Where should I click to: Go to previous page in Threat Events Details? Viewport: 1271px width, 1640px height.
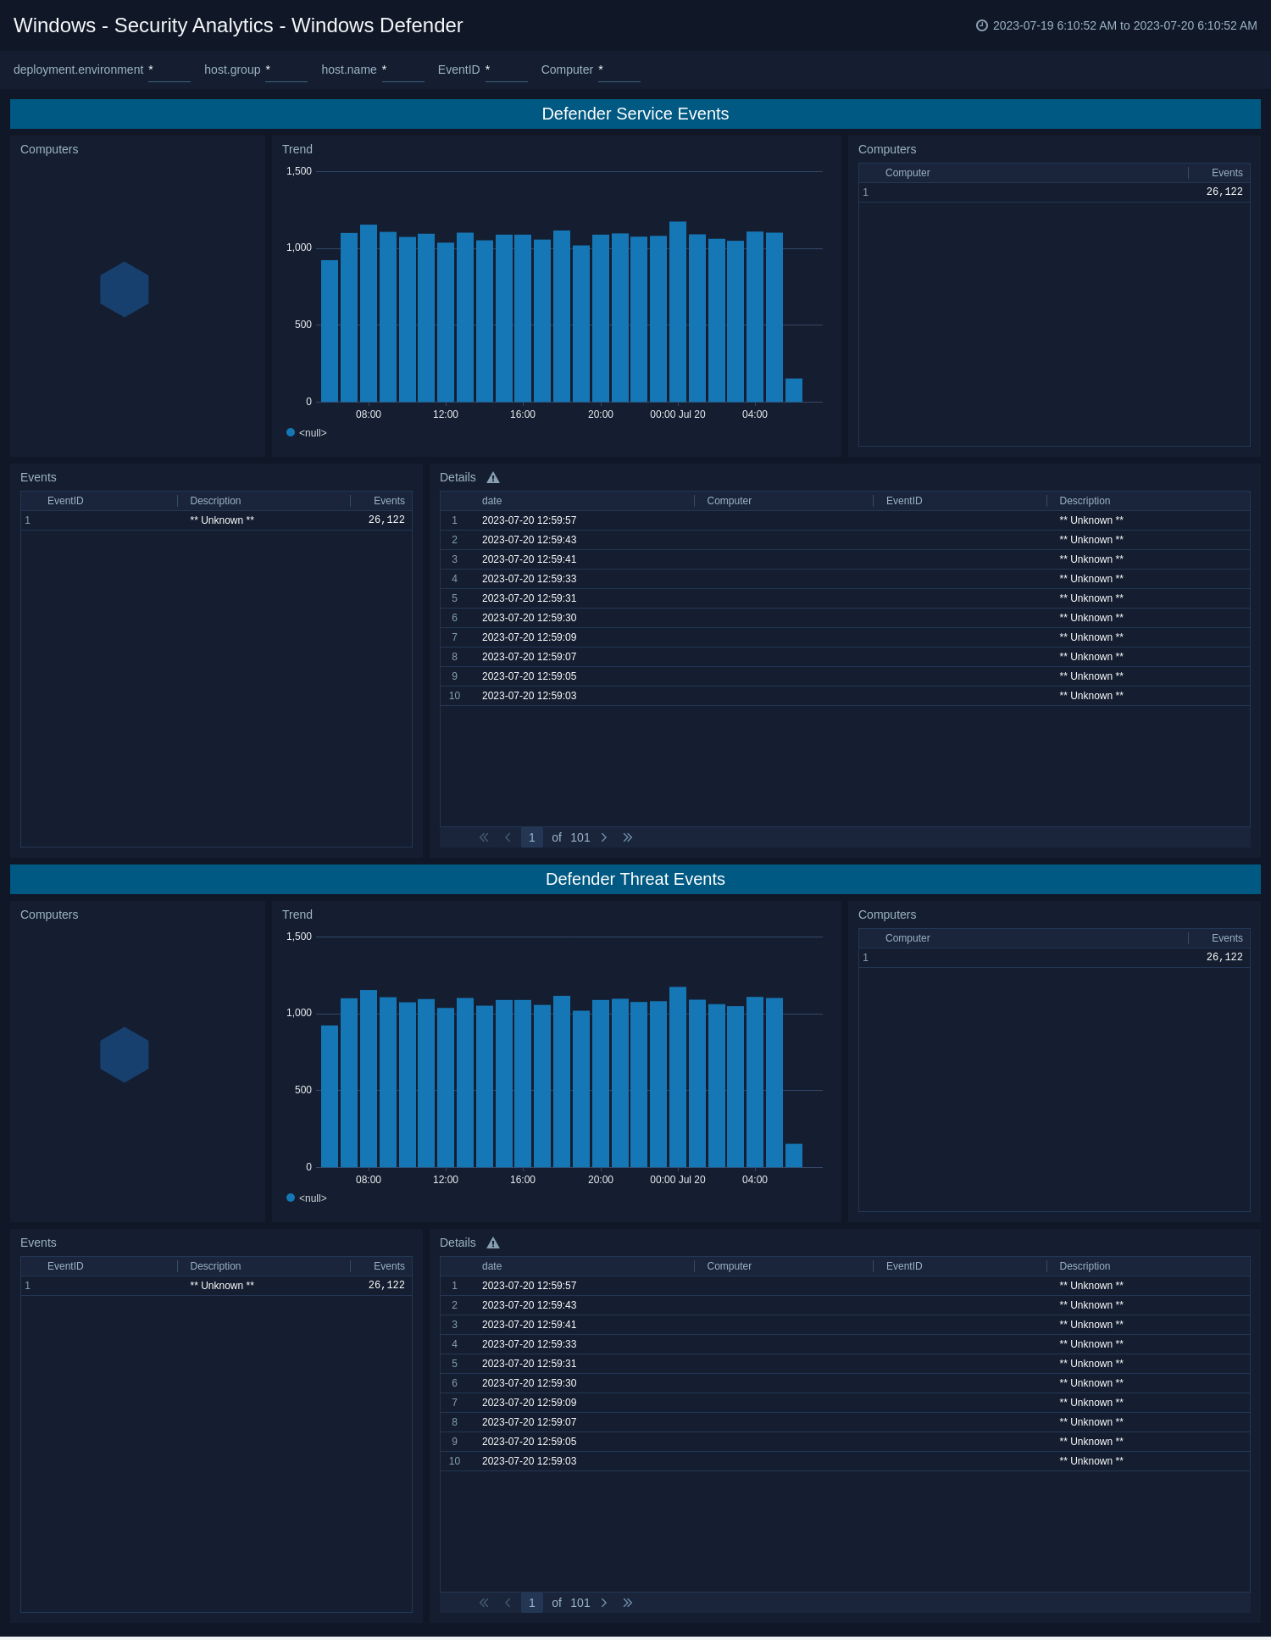click(x=508, y=1603)
